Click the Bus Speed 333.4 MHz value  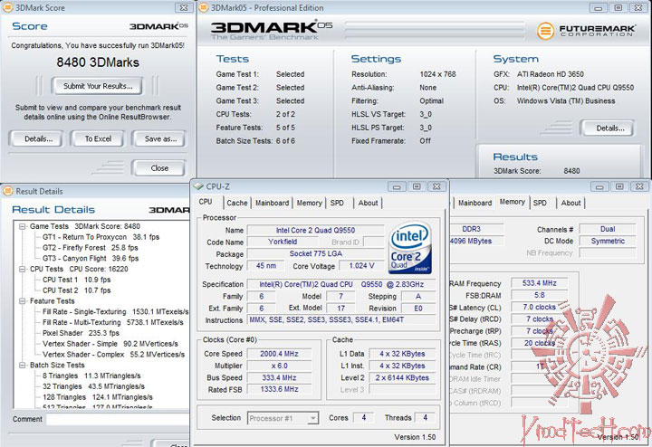click(x=280, y=378)
